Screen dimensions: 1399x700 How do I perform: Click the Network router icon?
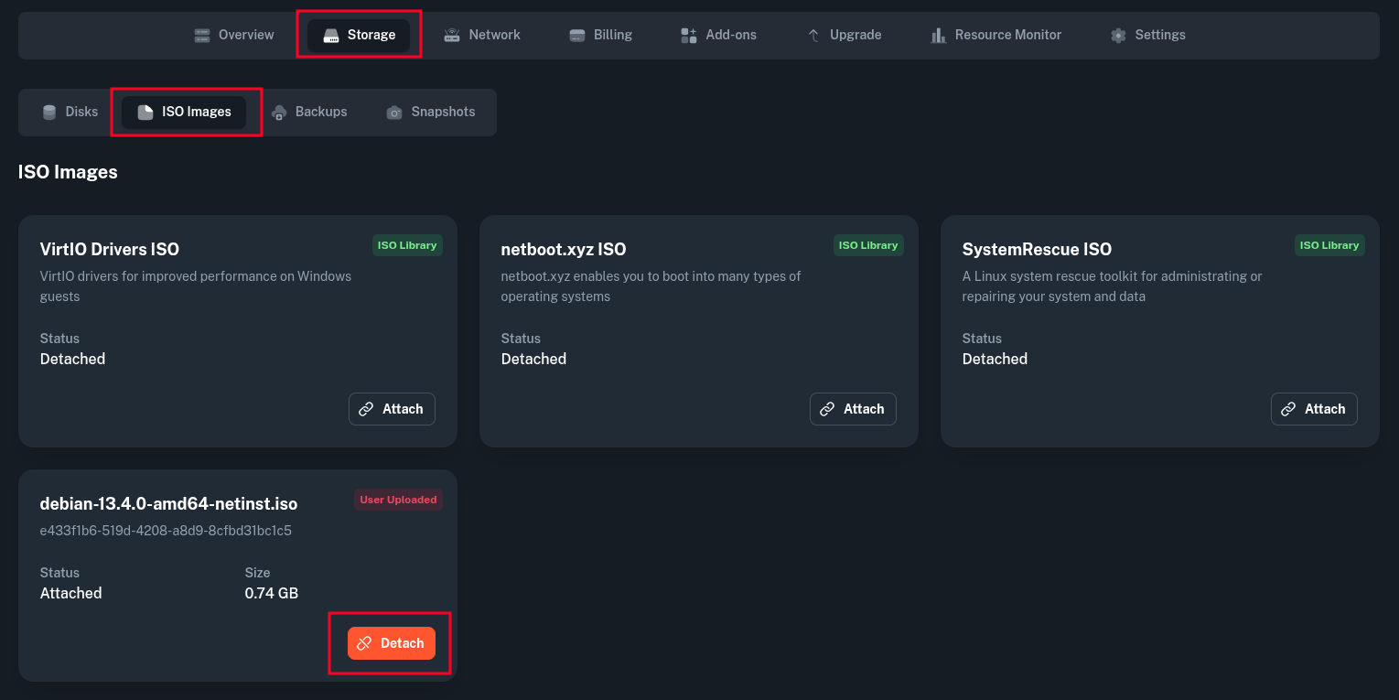[x=452, y=35]
